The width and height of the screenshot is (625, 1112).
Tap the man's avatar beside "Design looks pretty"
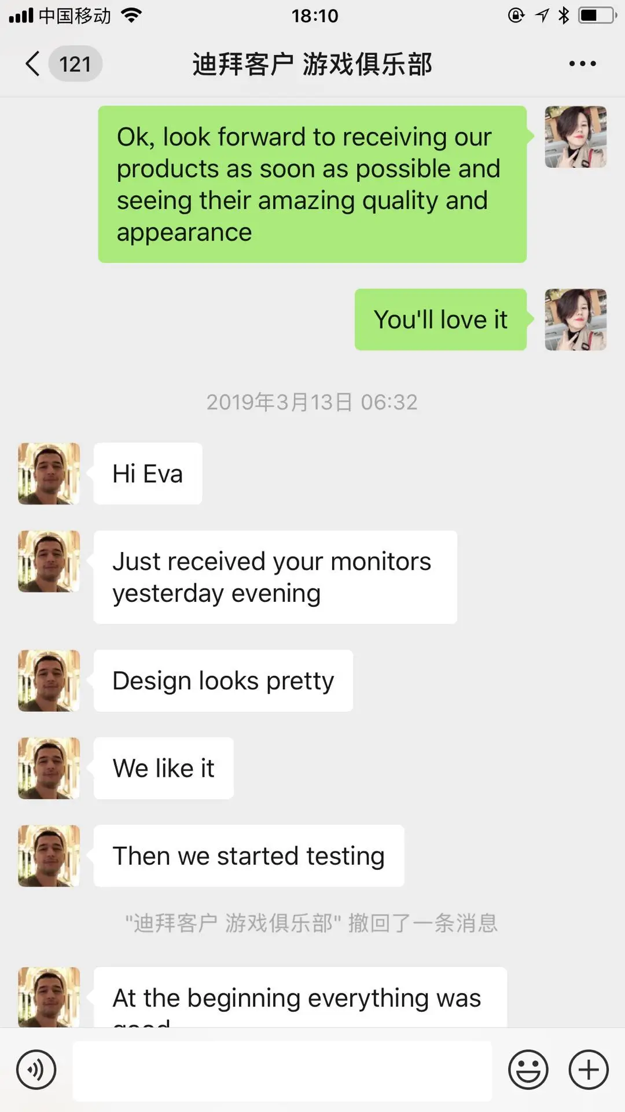point(49,681)
